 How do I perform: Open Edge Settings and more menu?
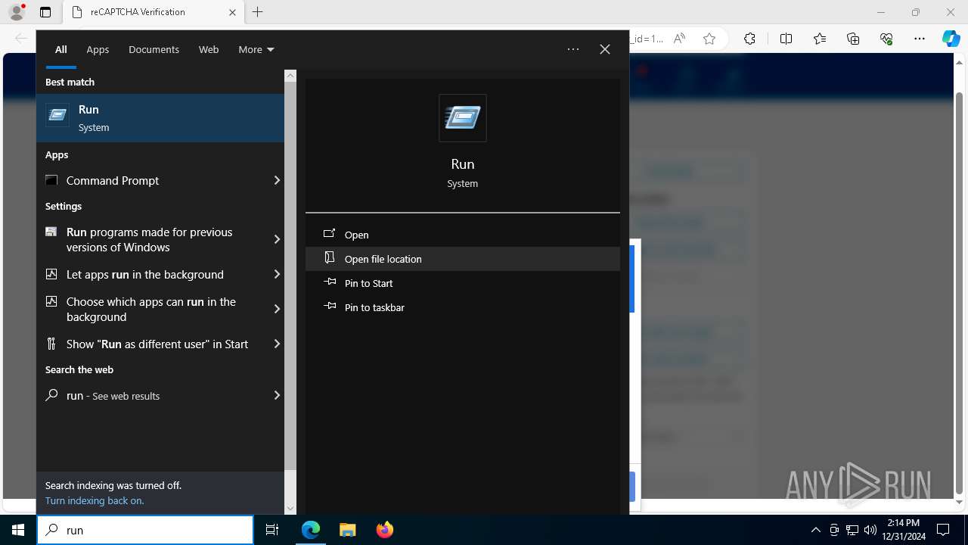click(920, 39)
